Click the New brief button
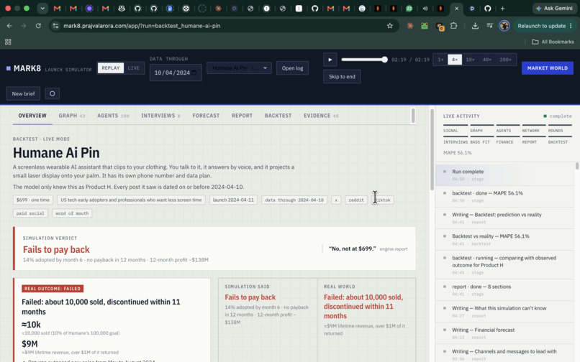This screenshot has width=580, height=362. (x=23, y=93)
